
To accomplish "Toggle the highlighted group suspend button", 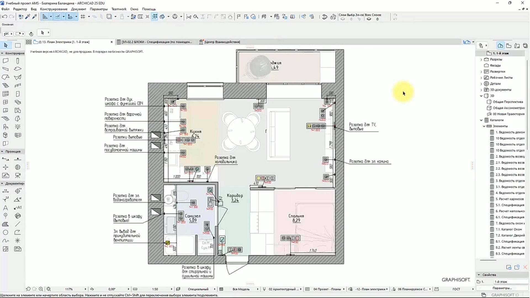I will [155, 17].
